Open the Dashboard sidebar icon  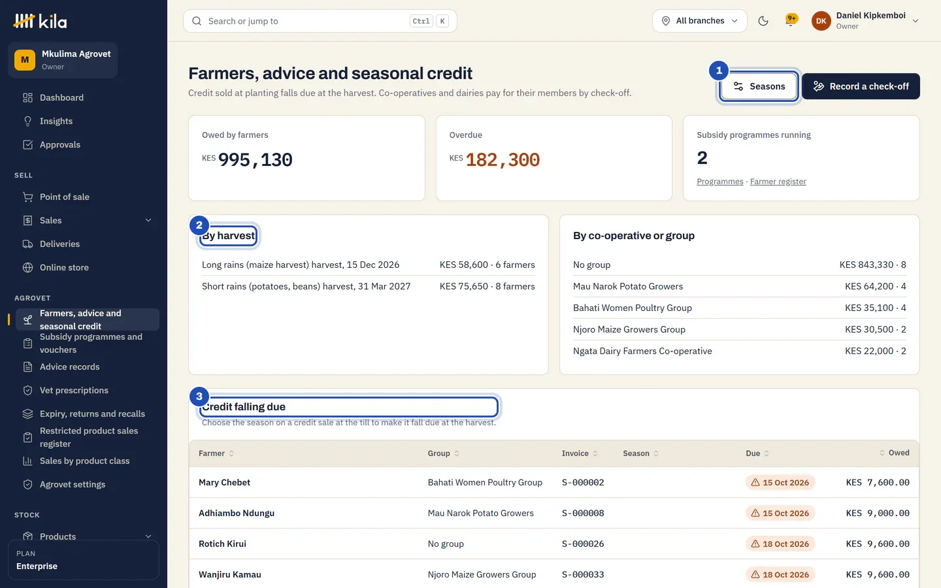point(27,98)
